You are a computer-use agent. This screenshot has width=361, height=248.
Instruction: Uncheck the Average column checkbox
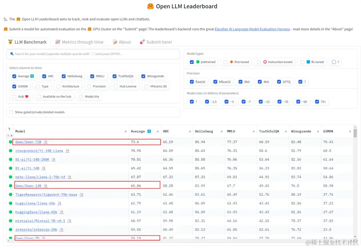[x=14, y=76]
